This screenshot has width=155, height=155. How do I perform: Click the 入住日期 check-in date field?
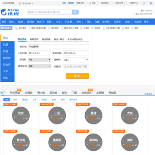tap(40, 53)
